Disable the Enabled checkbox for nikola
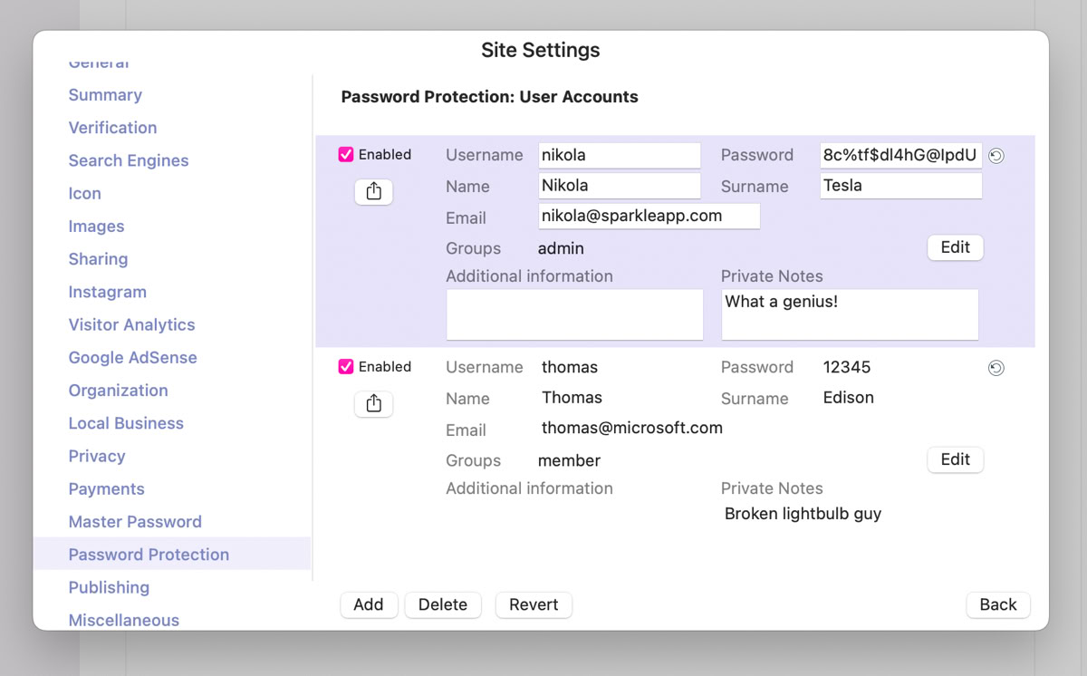This screenshot has width=1087, height=676. [x=346, y=155]
